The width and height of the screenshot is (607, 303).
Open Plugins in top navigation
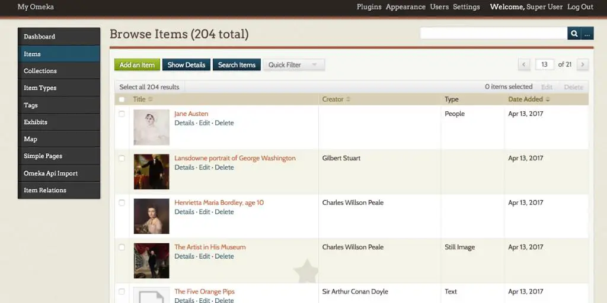point(369,7)
